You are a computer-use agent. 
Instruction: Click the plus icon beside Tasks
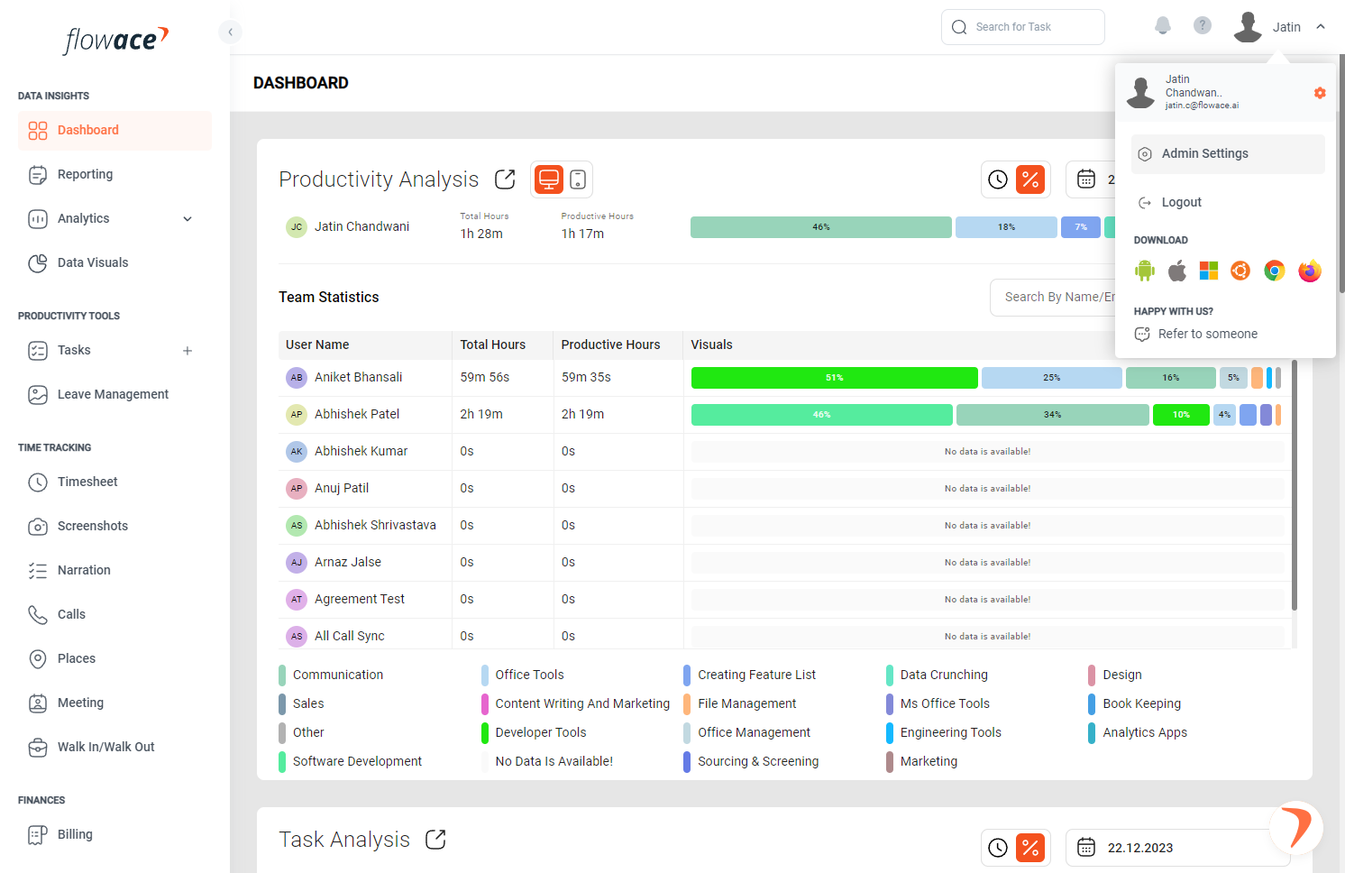pyautogui.click(x=188, y=351)
